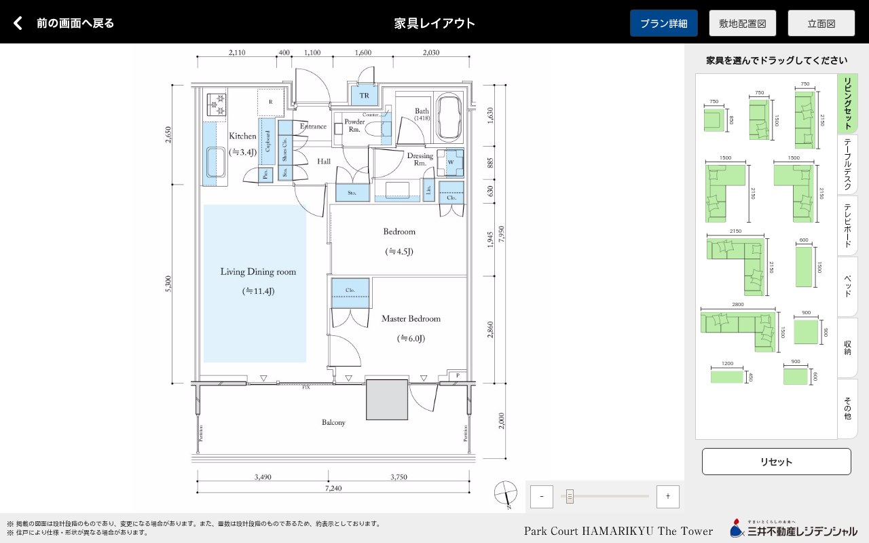Image resolution: width=869 pixels, height=543 pixels.
Task: Go back using the left arrow icon
Action: [x=18, y=23]
